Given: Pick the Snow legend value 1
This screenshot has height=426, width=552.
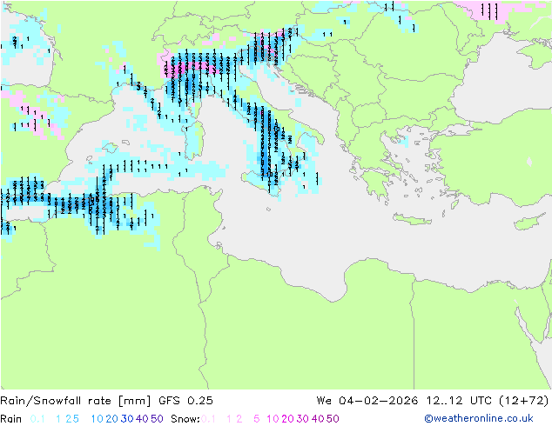Looking at the screenshot, I should click(x=229, y=419).
